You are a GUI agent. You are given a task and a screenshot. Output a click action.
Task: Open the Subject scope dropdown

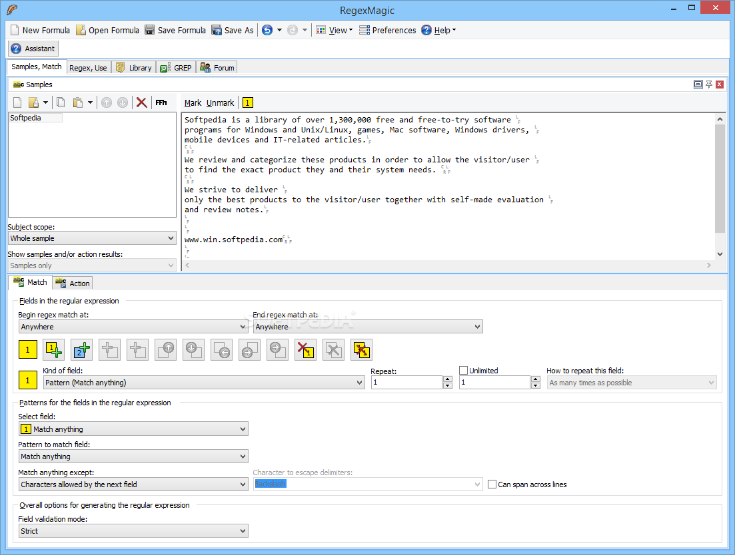93,238
